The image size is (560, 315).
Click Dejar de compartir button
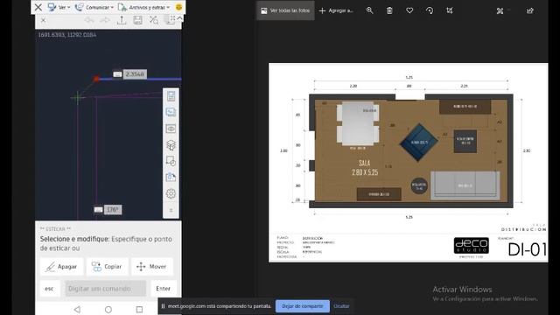tap(303, 306)
